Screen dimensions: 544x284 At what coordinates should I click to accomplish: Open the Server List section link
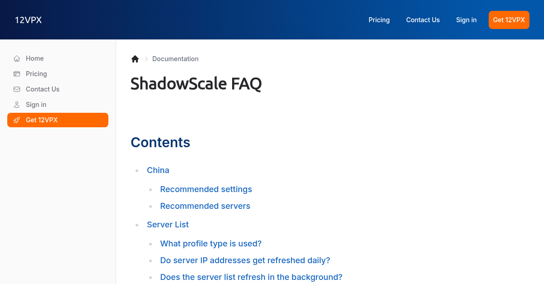click(x=168, y=225)
